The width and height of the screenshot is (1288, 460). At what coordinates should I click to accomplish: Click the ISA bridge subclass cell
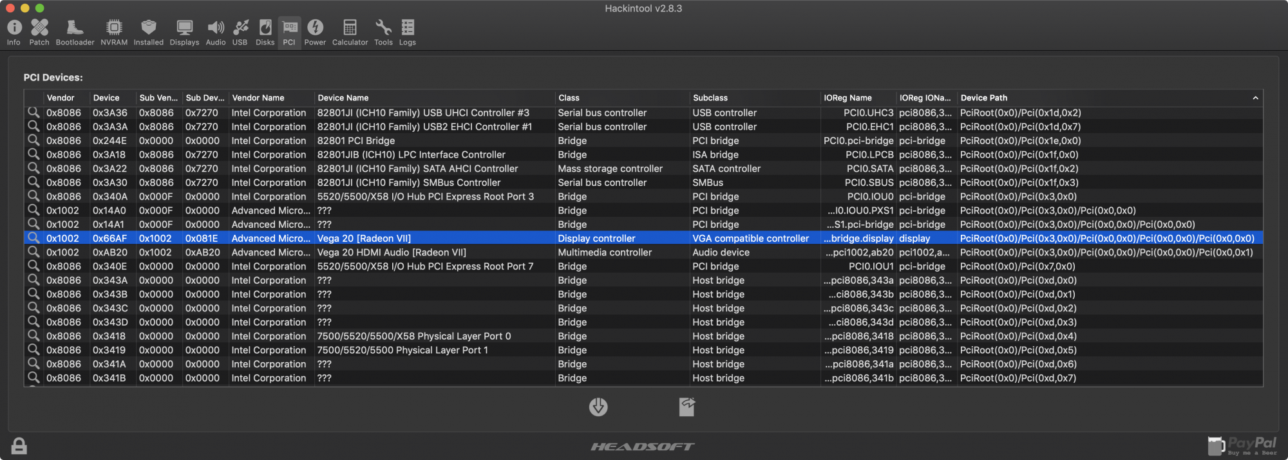[x=715, y=154]
